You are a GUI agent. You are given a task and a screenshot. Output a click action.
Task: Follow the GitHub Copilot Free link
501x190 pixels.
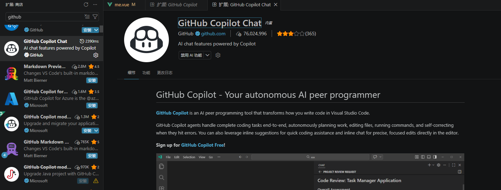click(202, 145)
